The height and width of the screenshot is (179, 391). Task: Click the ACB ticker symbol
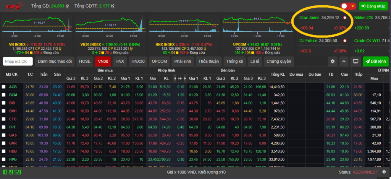point(13,87)
